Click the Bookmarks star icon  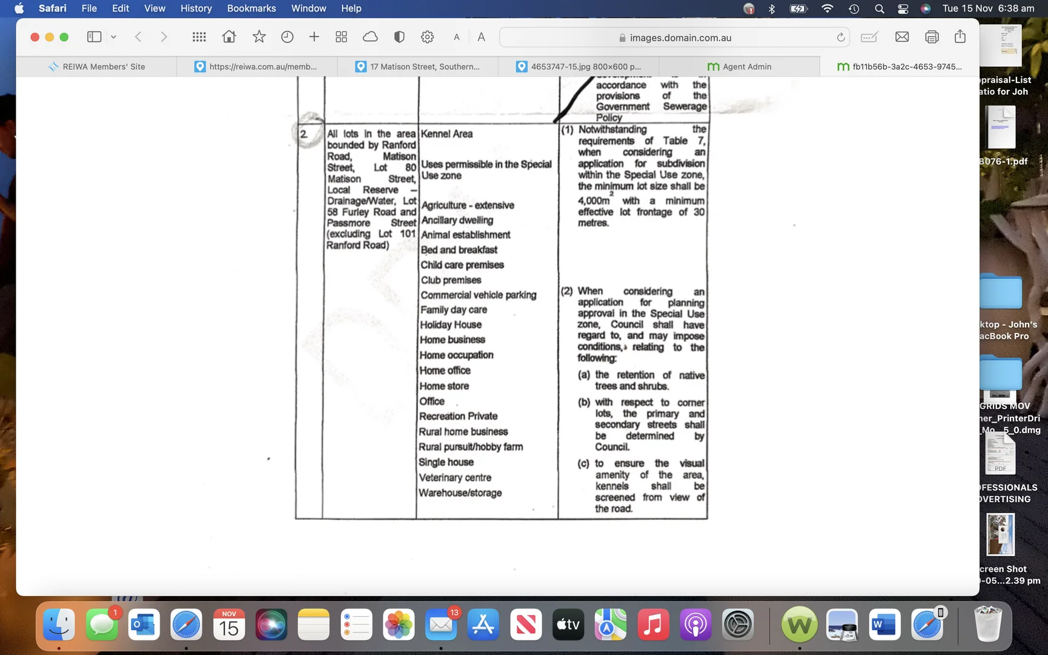click(x=259, y=37)
